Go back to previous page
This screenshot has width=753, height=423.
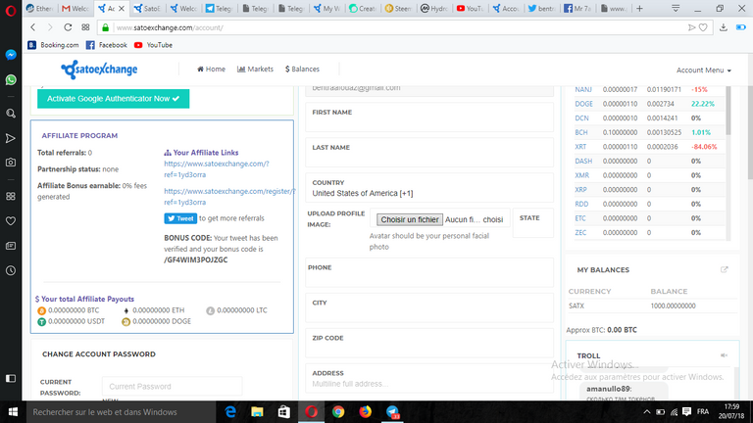32,27
